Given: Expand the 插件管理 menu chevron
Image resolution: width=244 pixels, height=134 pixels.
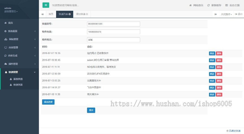Looking at the screenshot, I should point(35,64).
